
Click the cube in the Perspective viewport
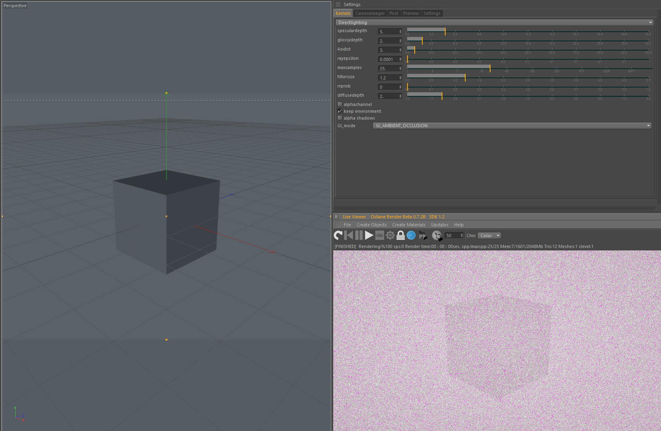166,223
